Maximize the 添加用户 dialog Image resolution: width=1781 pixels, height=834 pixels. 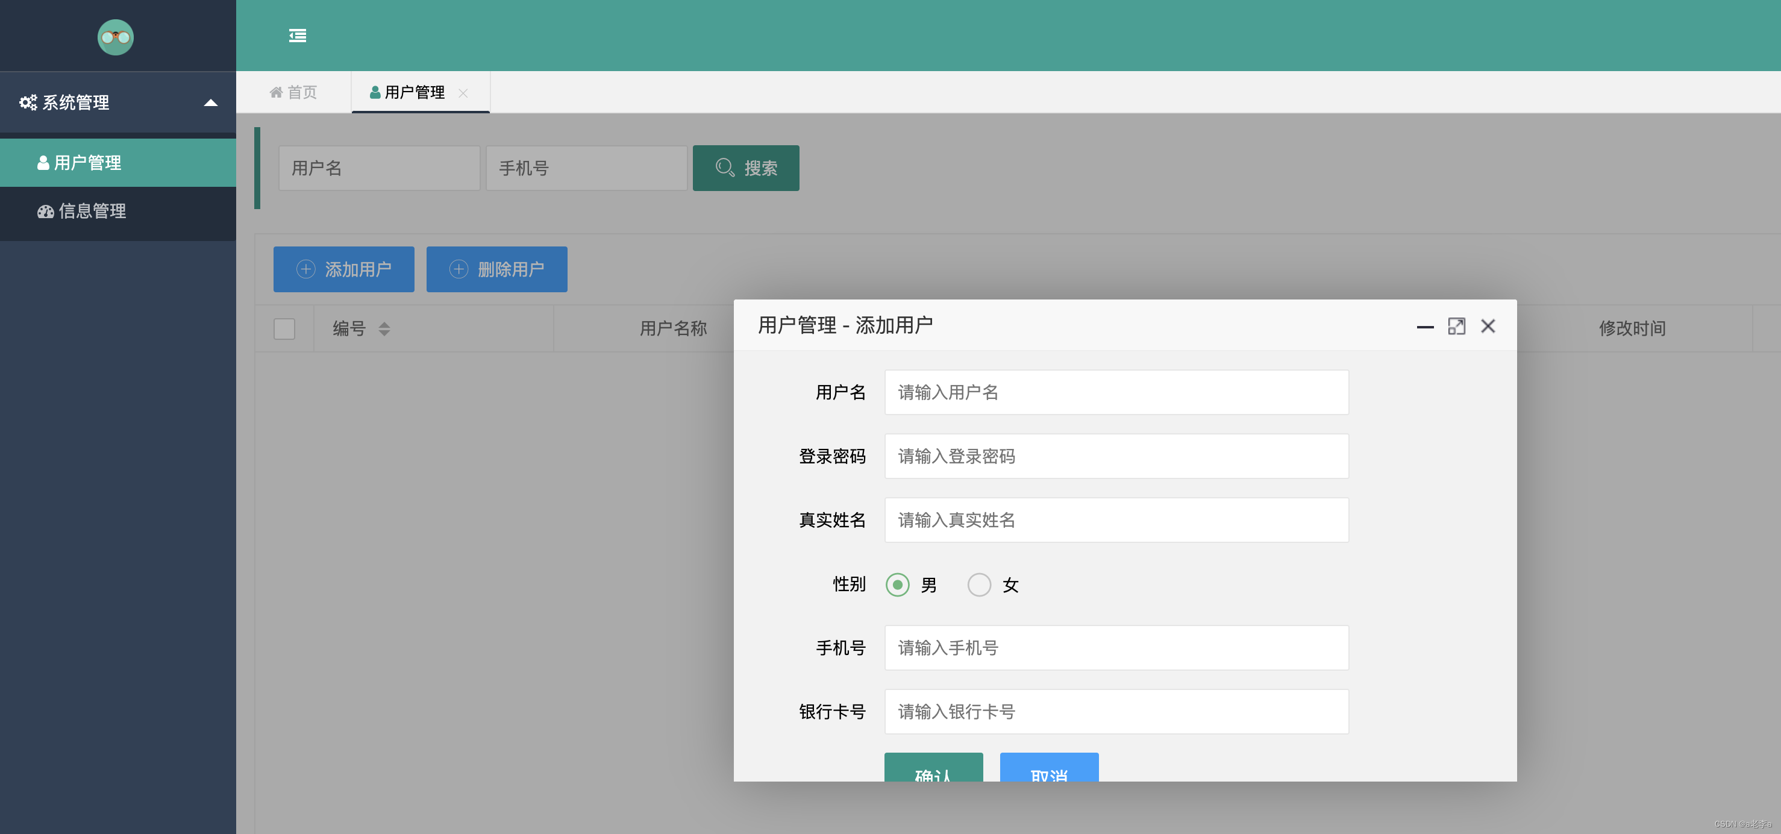point(1456,327)
